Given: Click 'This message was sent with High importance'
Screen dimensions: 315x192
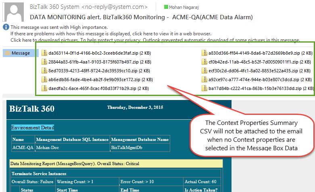Looking at the screenshot, I should (x=59, y=27).
